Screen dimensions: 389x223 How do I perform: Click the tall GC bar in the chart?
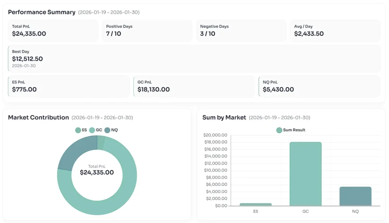[x=305, y=174]
